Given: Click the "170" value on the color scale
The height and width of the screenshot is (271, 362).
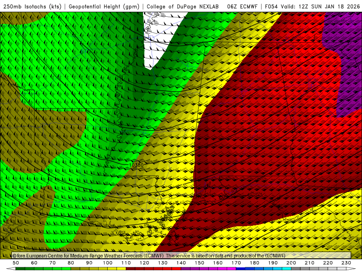Looking at the screenshot, I should 236,263.
